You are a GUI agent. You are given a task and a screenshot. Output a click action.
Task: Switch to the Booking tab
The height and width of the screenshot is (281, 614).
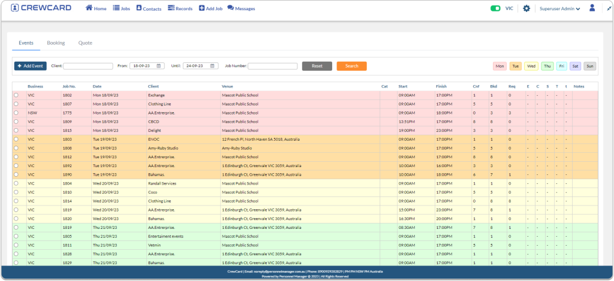(56, 43)
